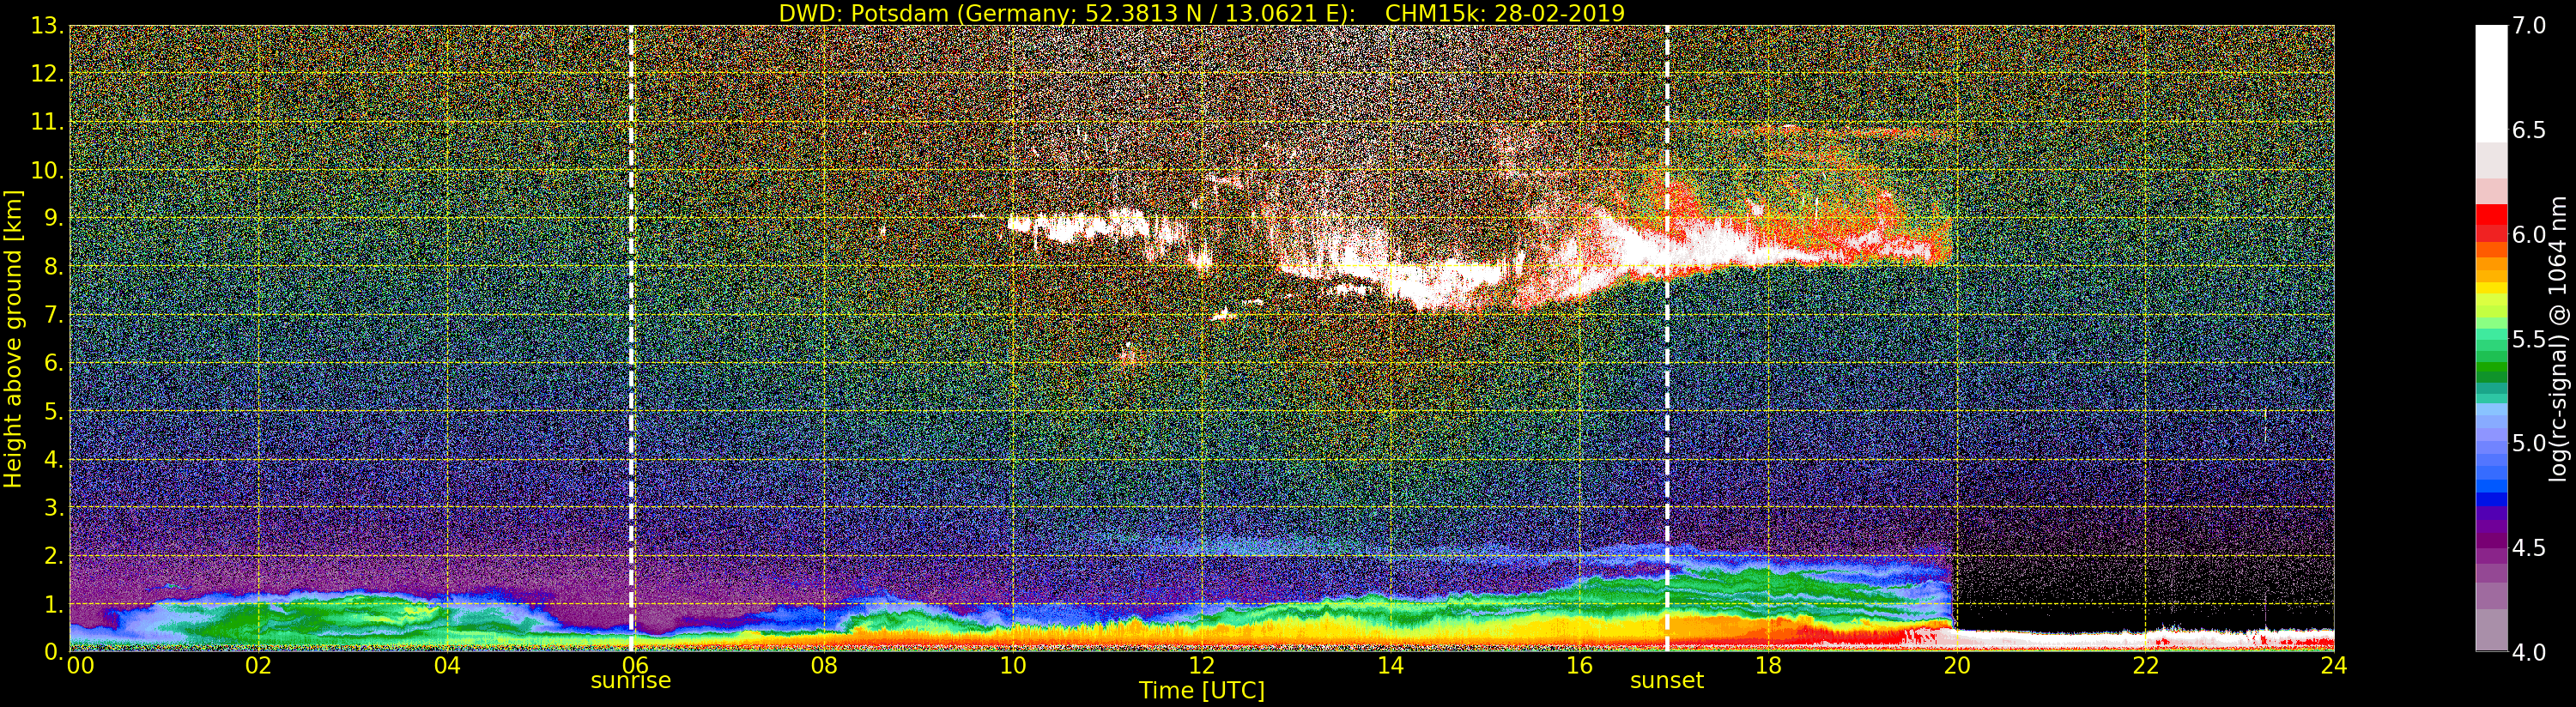2576x707 pixels.
Task: Click the '3.' height axis tick label
Action: click(53, 507)
